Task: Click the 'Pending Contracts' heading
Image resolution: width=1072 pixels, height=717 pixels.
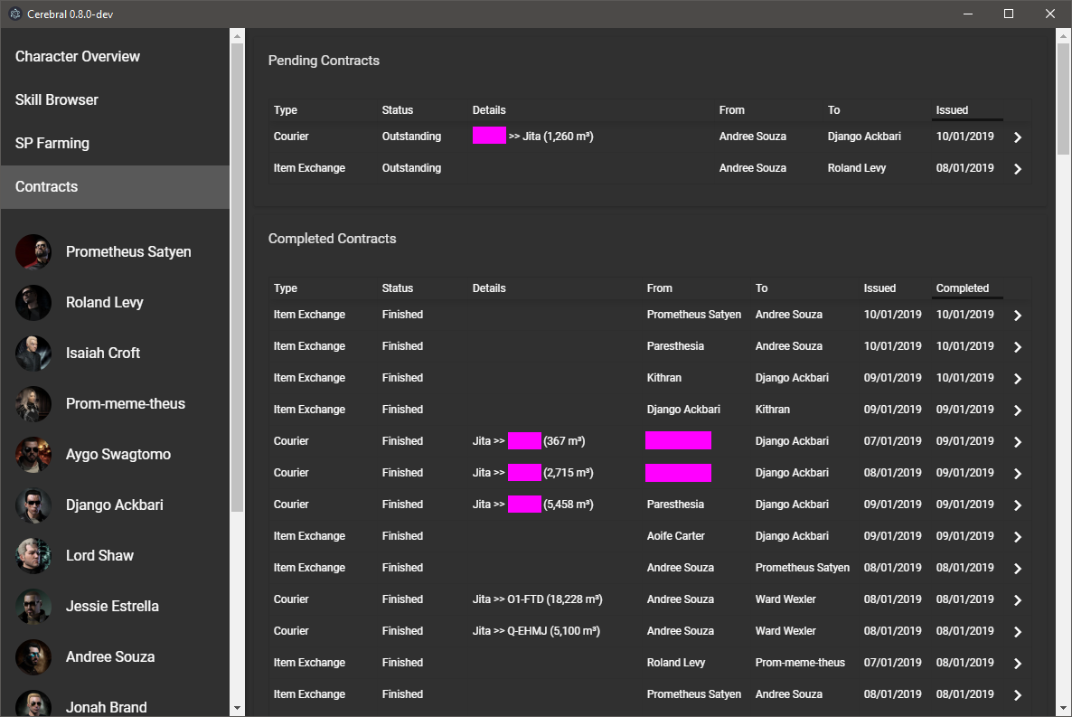Action: tap(324, 61)
